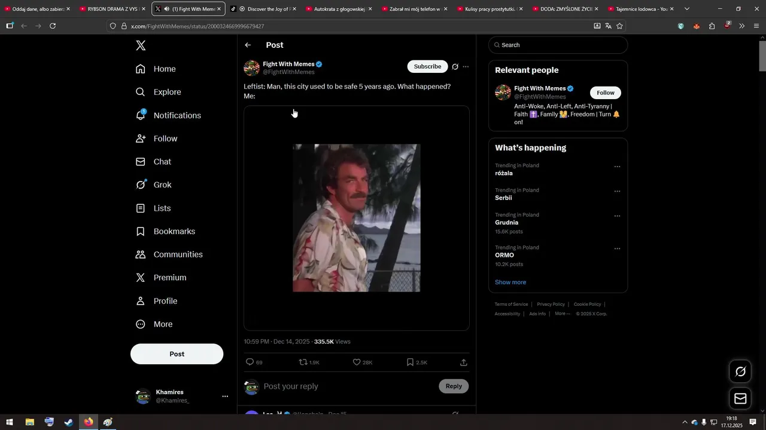
Task: Open Cookie Policy link
Action: click(587, 305)
